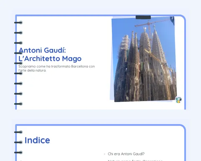Select the subtitle about transforming Barcelona
This screenshot has height=161, width=201.
pyautogui.click(x=57, y=68)
